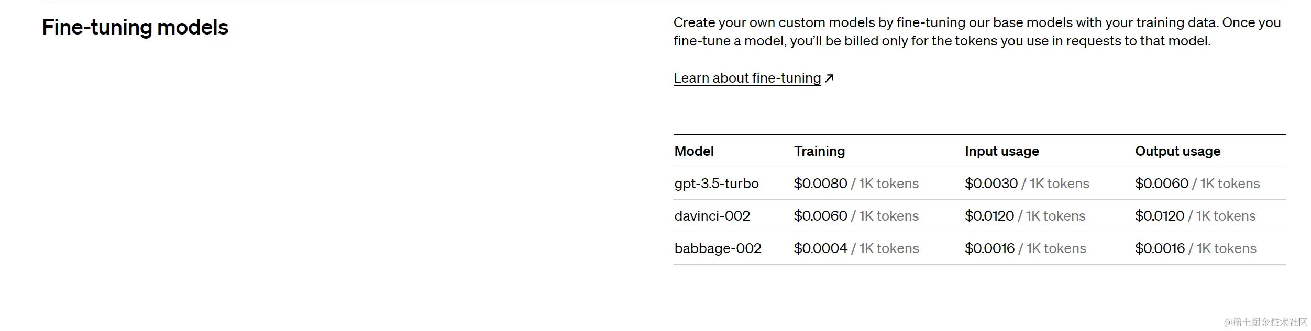This screenshot has width=1311, height=331.
Task: Click babbage-002 output usage price cell
Action: 1195,248
